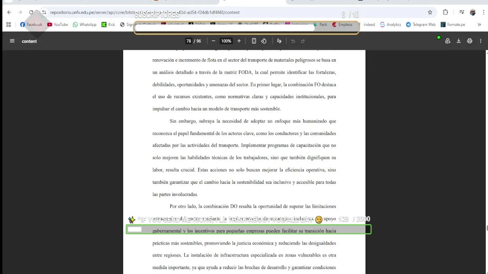Save the PDF to Google Drive
Viewport: 488px width, 274px height.
pyautogui.click(x=448, y=41)
